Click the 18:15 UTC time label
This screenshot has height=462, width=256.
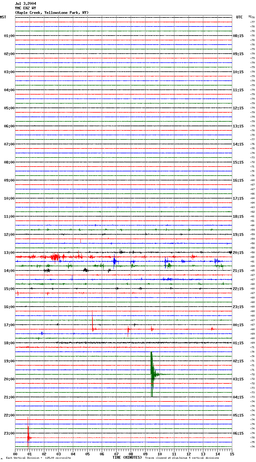[x=238, y=217]
